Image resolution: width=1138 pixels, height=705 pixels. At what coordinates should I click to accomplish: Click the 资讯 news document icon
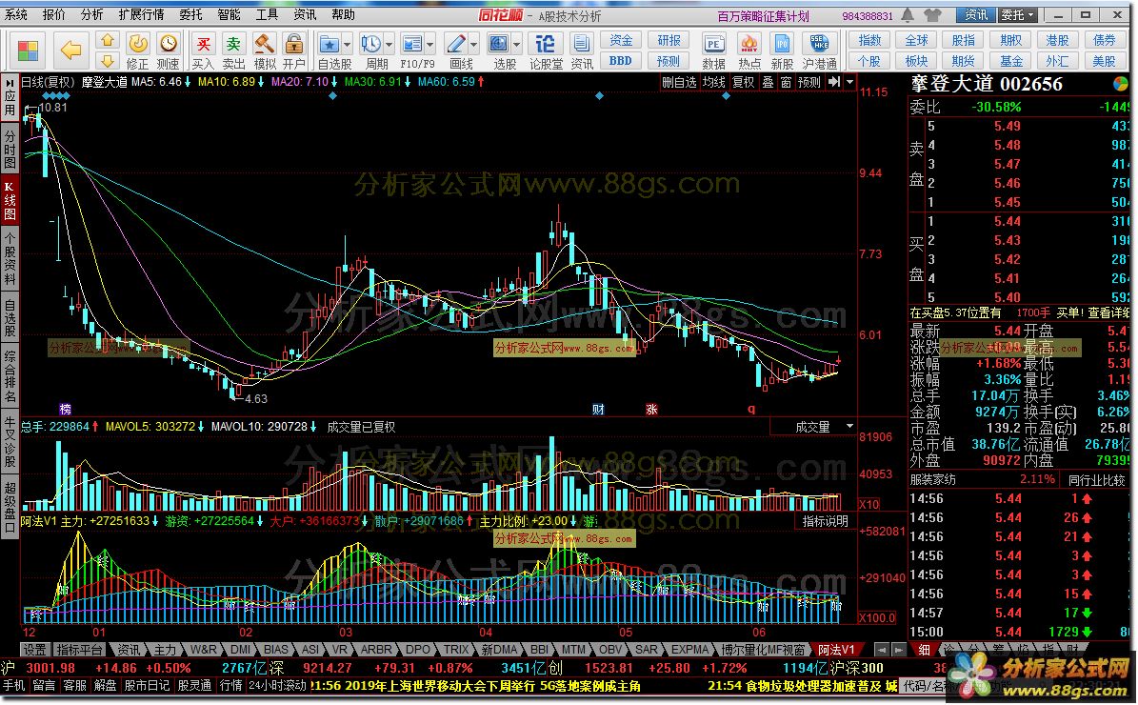(x=581, y=44)
